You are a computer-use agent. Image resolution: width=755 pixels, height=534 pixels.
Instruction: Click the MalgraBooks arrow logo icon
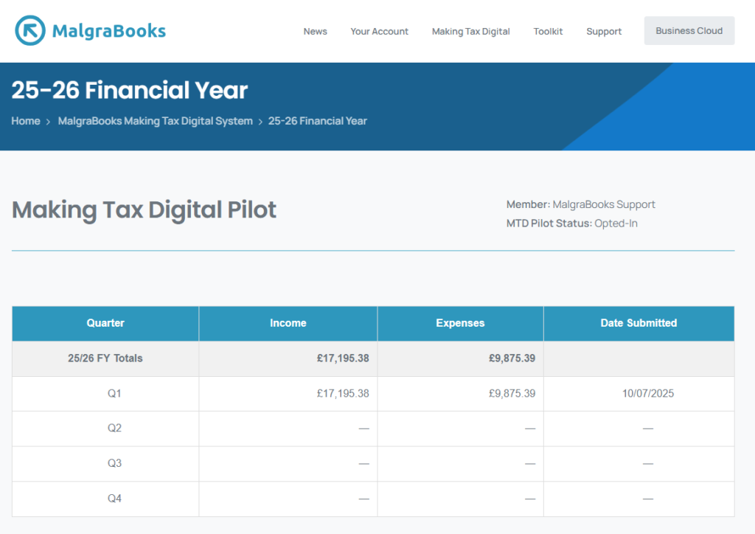click(x=29, y=30)
